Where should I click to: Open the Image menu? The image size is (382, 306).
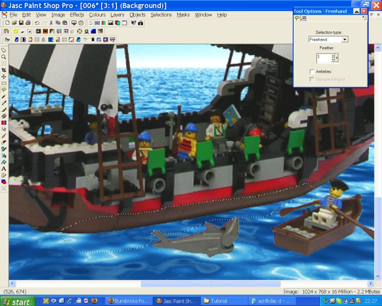(x=58, y=15)
